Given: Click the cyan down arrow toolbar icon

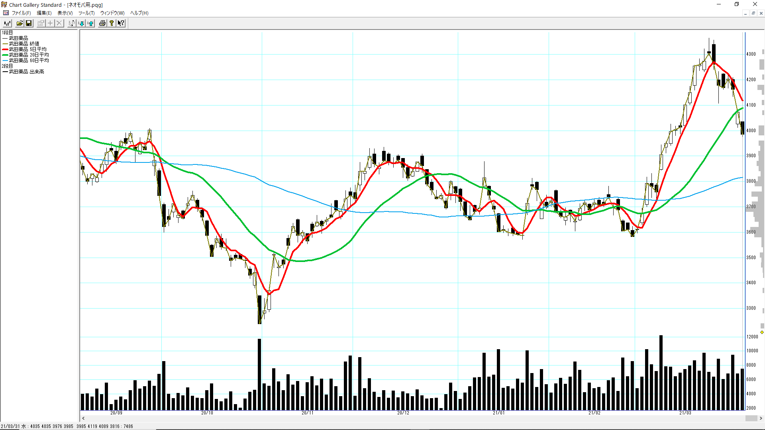Looking at the screenshot, I should [x=81, y=23].
